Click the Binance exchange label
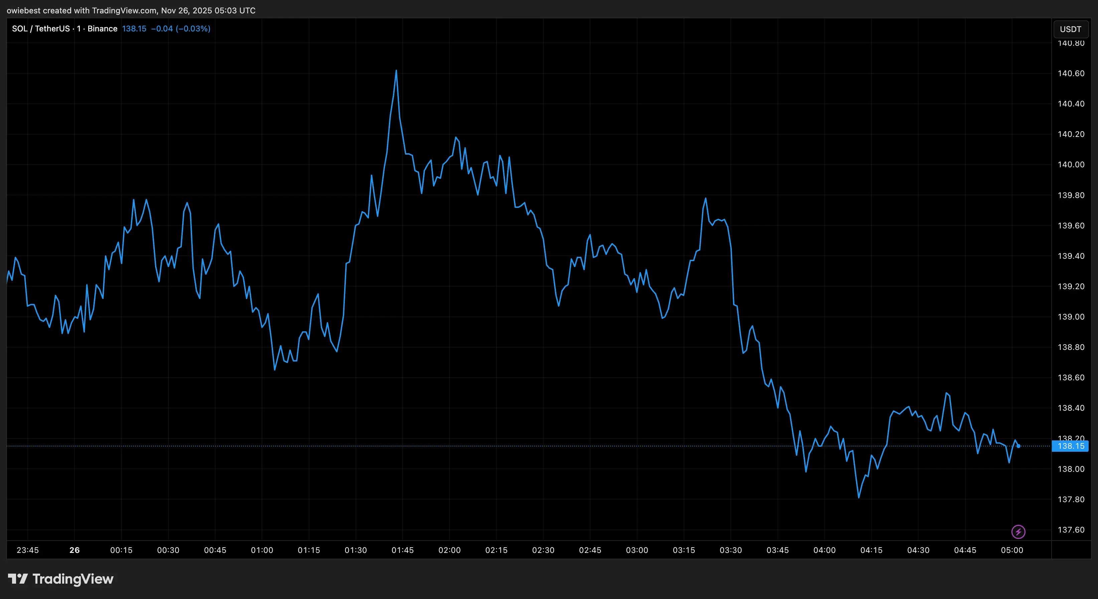Viewport: 1098px width, 599px height. 102,28
